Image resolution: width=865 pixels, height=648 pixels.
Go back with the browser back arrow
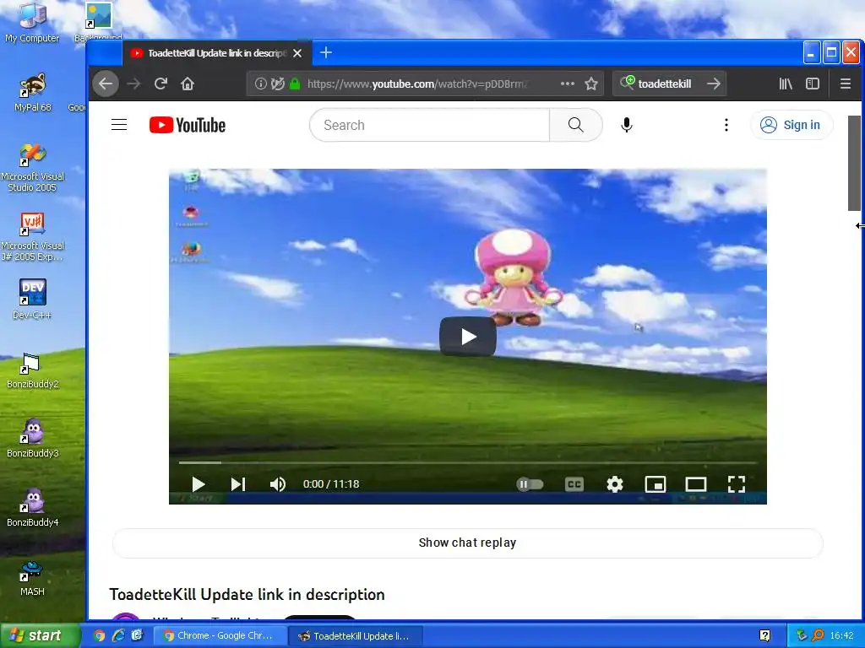tap(106, 84)
